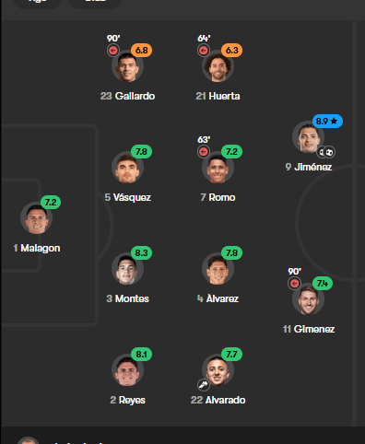Screen dimensions: 365x444
Task: Click Gallardo's 6.8 orange rating badge
Action: [141, 50]
